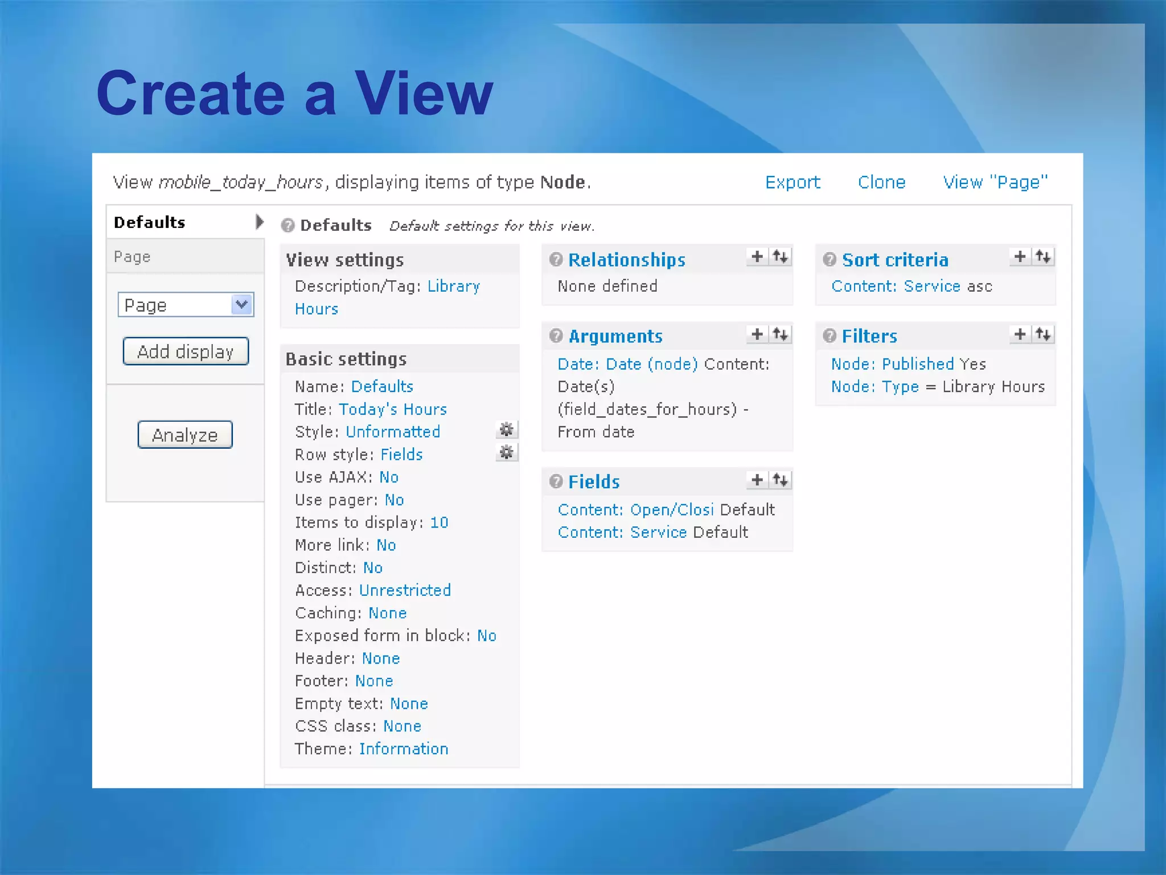Open Style settings gear icon
This screenshot has height=875, width=1166.
pos(506,430)
